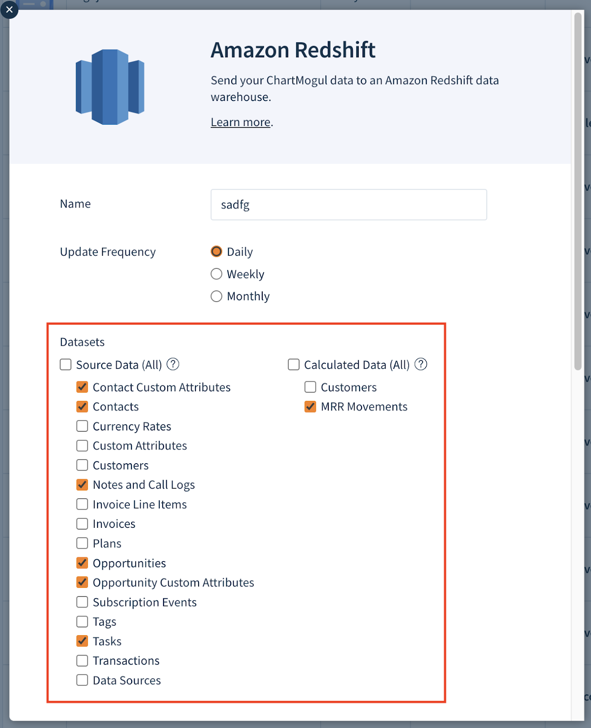This screenshot has height=728, width=591.
Task: Open Source Data help tooltip icon
Action: pos(173,364)
